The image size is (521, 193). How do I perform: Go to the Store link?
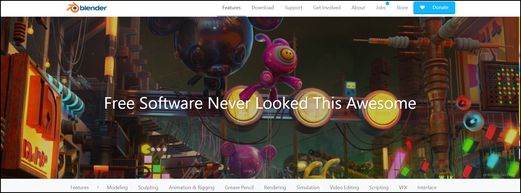click(x=402, y=8)
